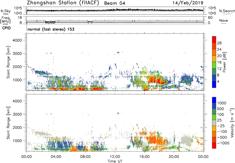The height and width of the screenshot is (163, 235).
Task: Click the '16:00' time axis tick label
Action: [x=144, y=157]
